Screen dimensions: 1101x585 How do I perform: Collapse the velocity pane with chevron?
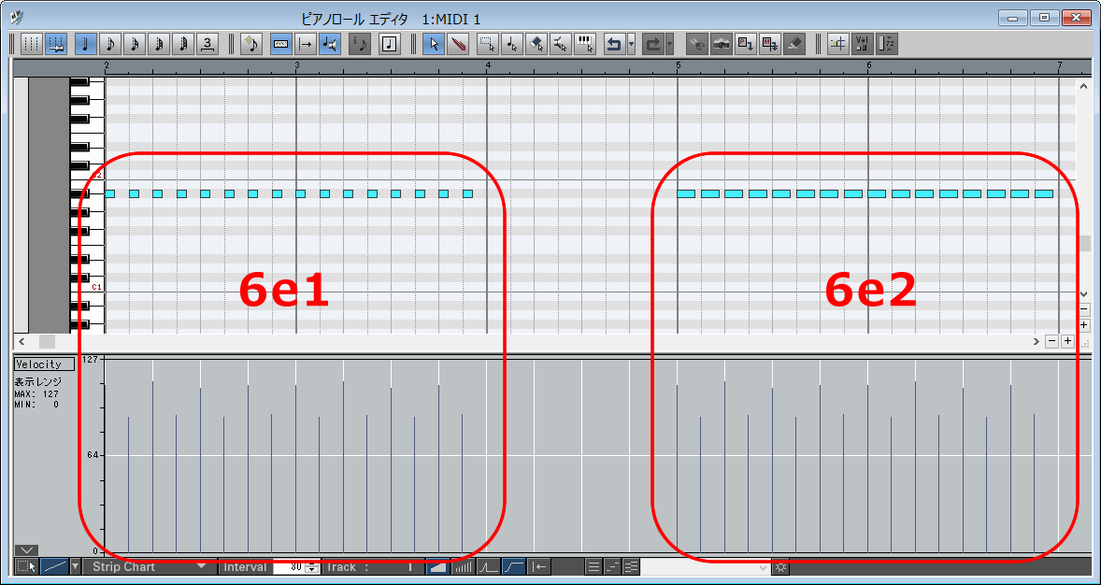pos(25,549)
